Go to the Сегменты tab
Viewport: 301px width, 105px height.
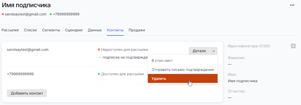(x=51, y=30)
